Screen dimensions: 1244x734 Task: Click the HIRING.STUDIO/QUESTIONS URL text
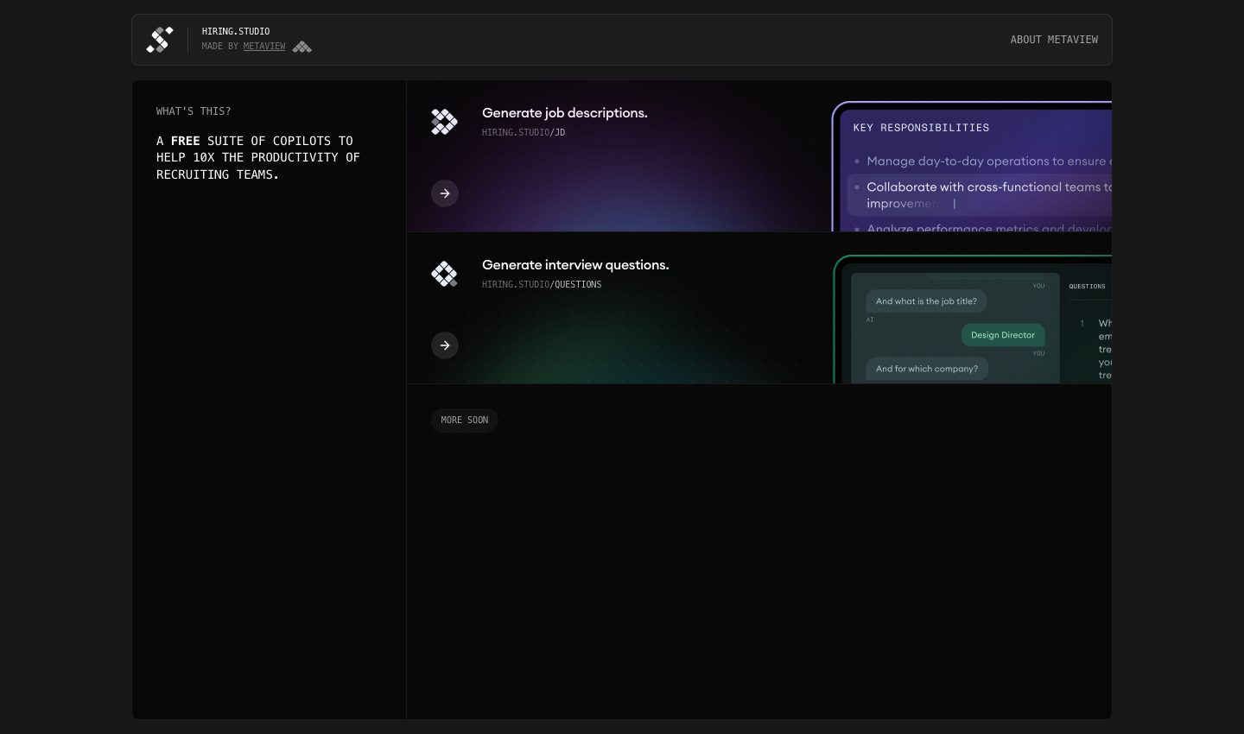pos(542,285)
